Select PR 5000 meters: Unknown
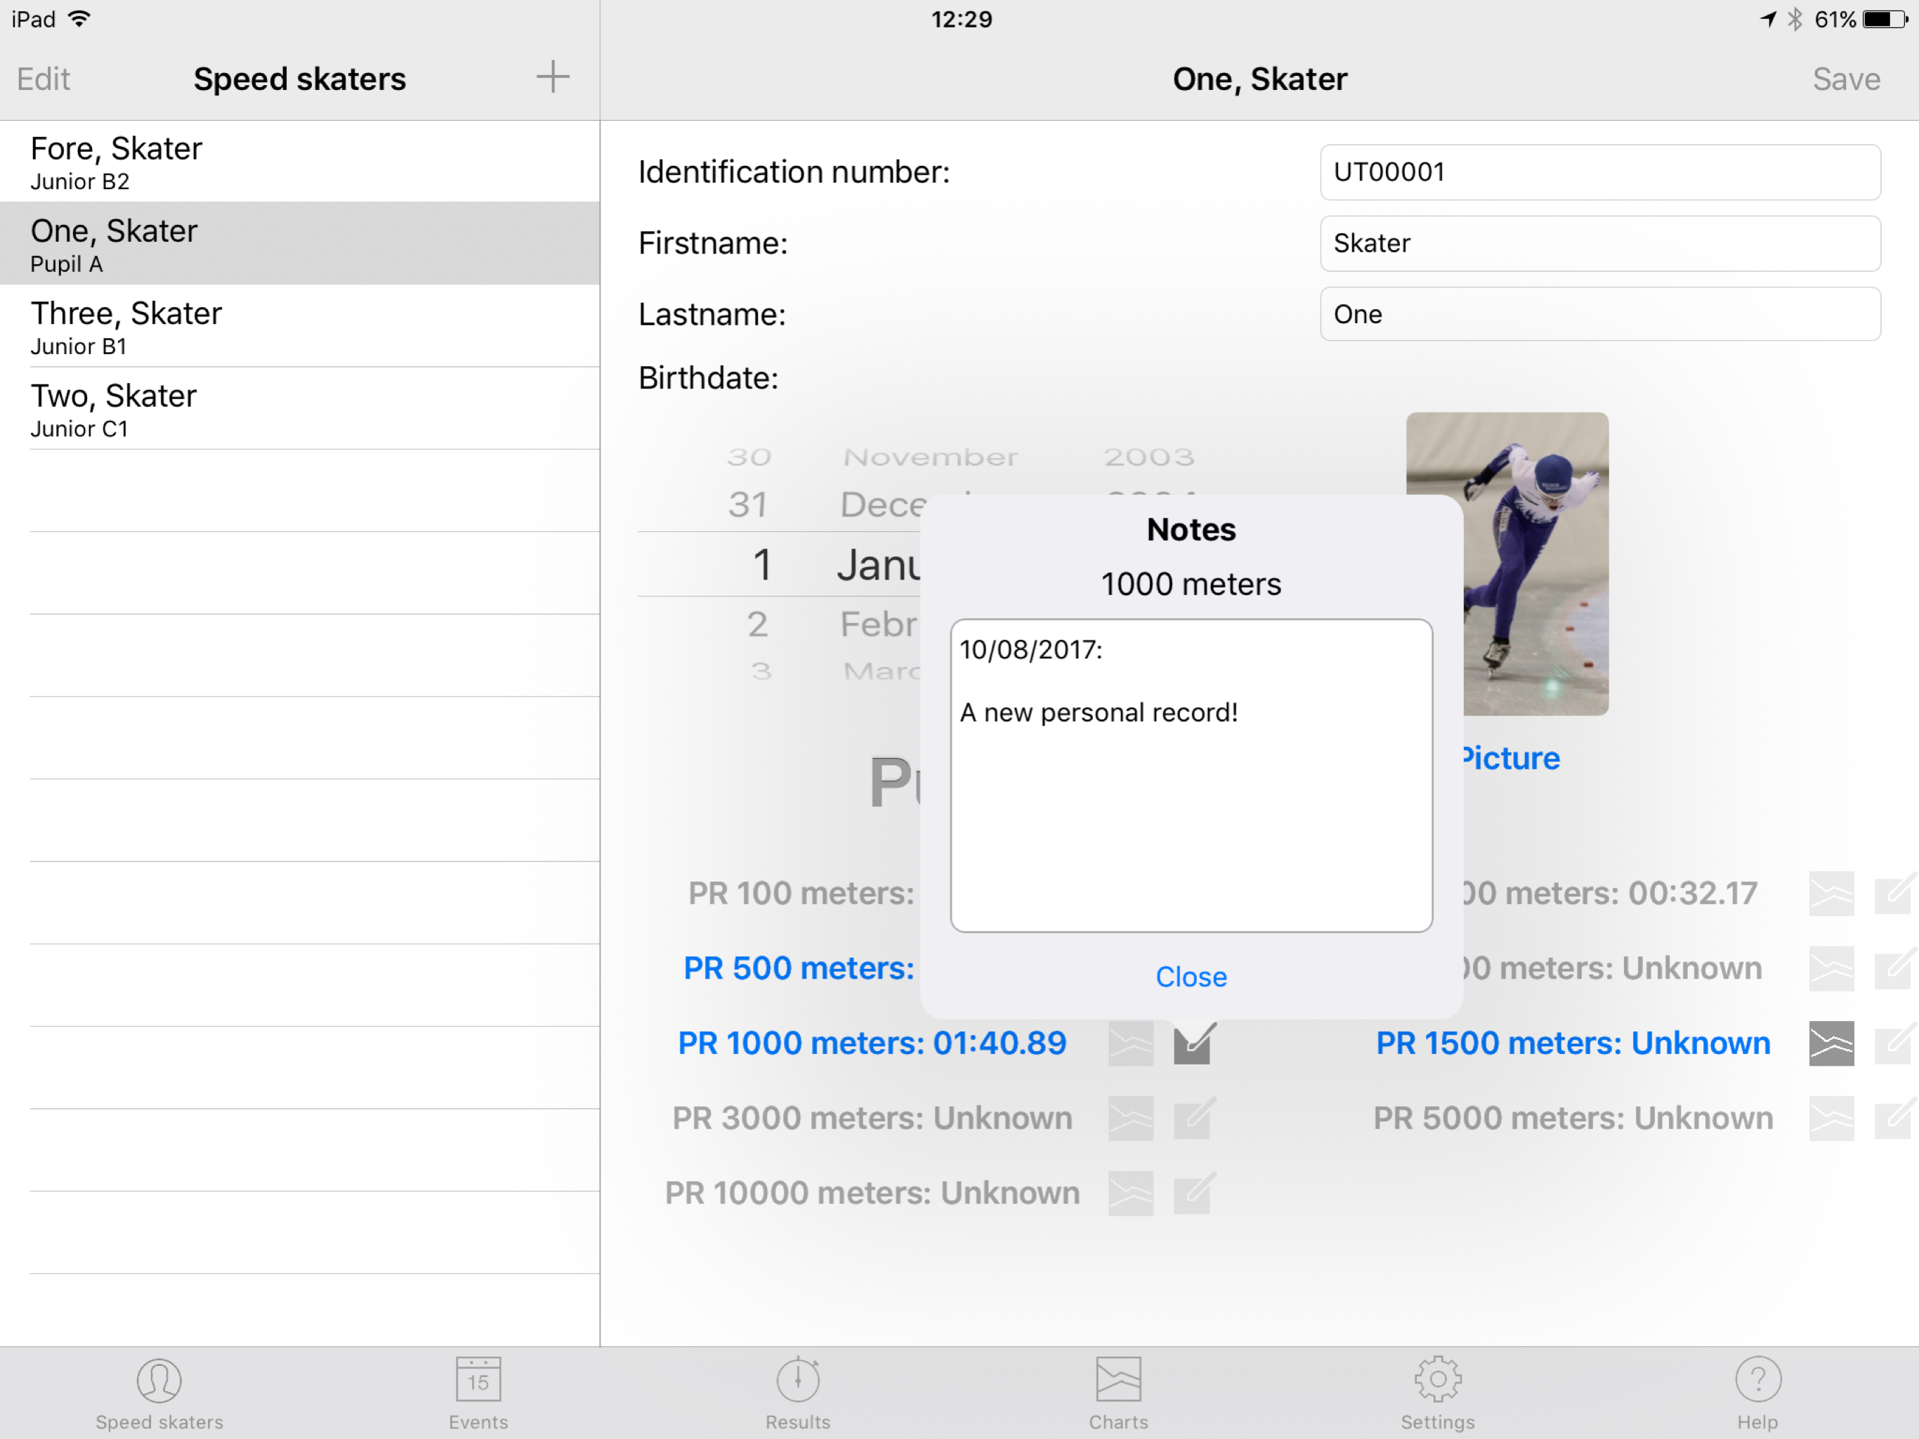Image resolution: width=1919 pixels, height=1439 pixels. point(1573,1118)
